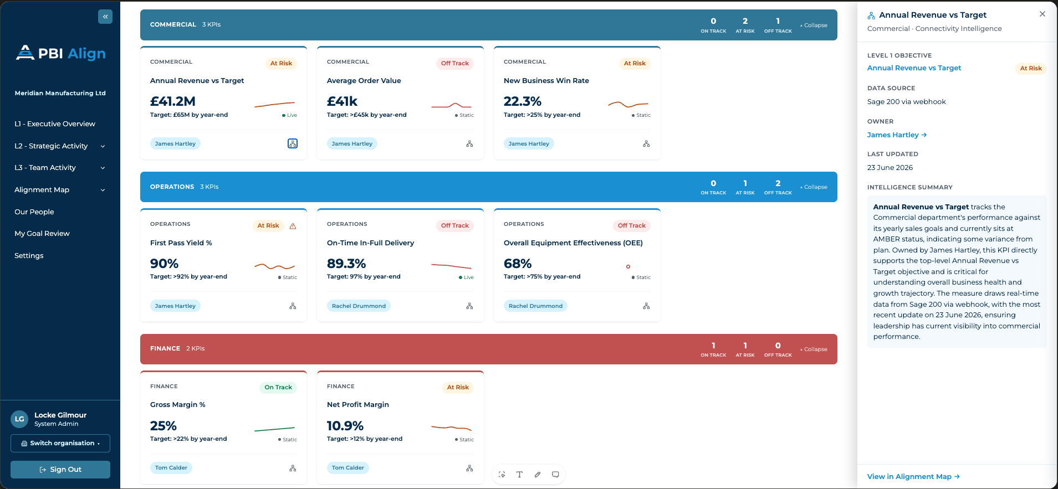Open hierarchy icon on Gross Margin card
This screenshot has width=1058, height=489.
click(x=293, y=468)
